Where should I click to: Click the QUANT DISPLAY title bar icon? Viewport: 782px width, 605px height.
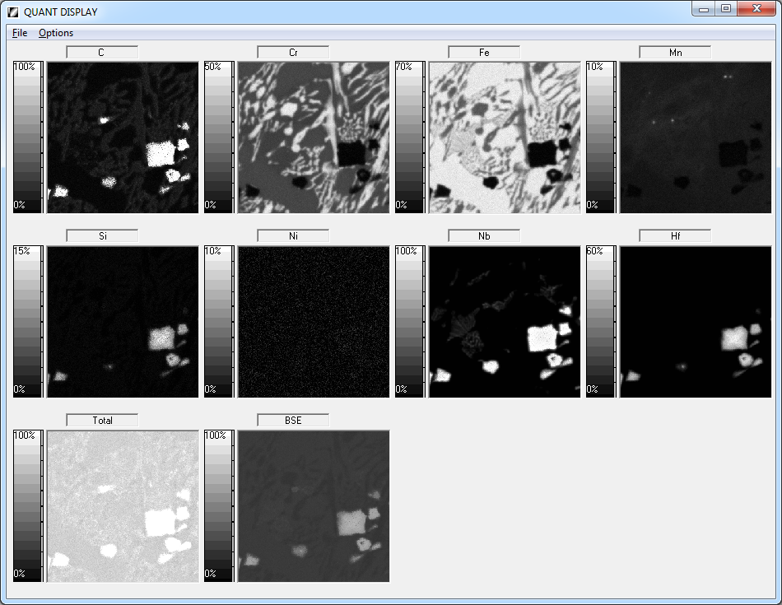click(13, 12)
